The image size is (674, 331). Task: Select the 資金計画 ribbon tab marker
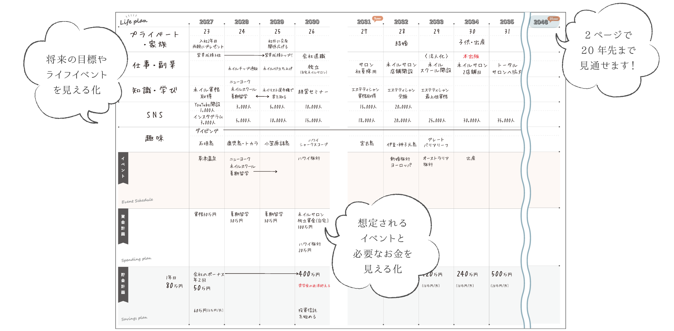(x=123, y=226)
